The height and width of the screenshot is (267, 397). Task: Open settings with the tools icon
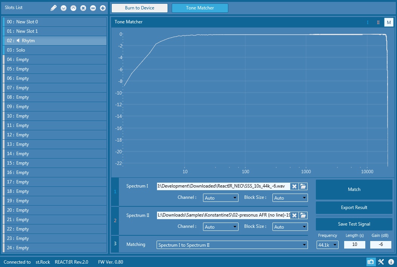(x=381, y=262)
